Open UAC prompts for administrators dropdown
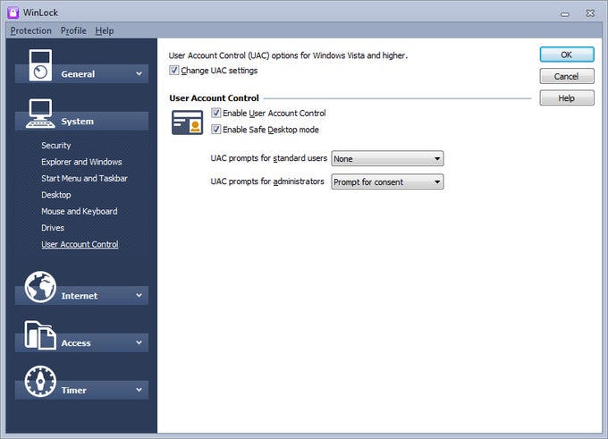Image resolution: width=608 pixels, height=439 pixels. tap(387, 182)
